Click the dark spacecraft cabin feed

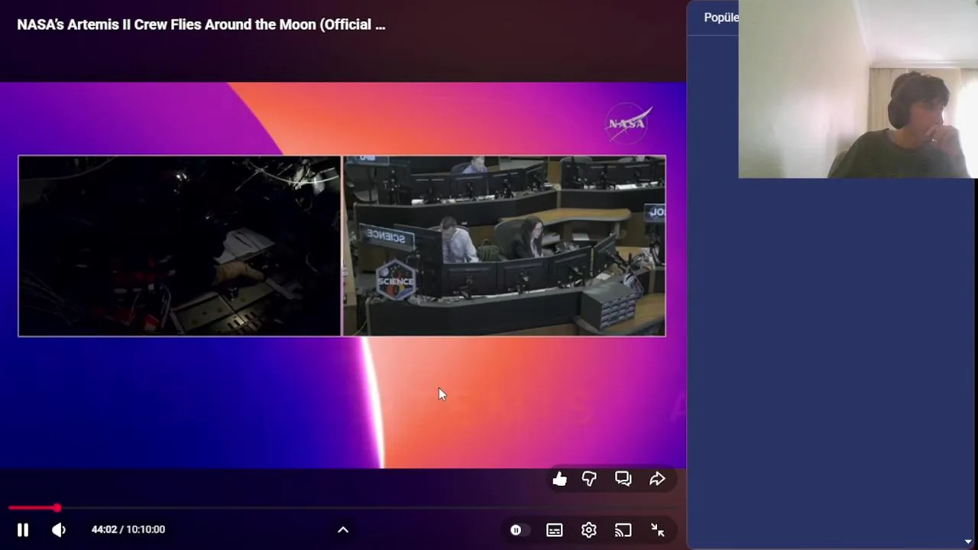point(180,246)
